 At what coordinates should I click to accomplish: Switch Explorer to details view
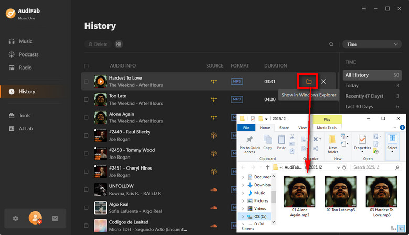point(394,229)
